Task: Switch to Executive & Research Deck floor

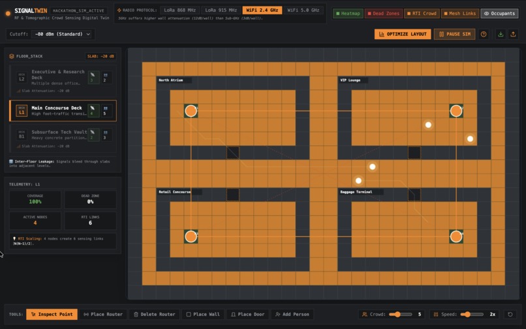Action: click(63, 80)
